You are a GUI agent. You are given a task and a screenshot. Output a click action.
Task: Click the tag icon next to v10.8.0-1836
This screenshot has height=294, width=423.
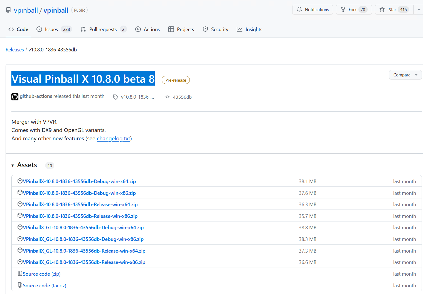pos(115,97)
